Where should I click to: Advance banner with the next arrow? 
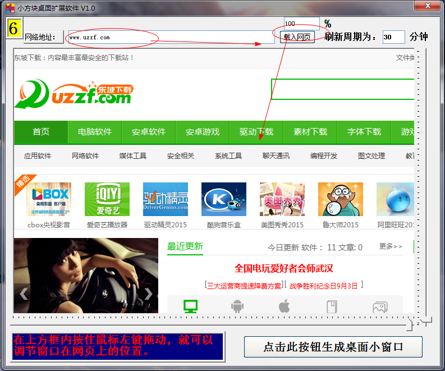coord(149,294)
